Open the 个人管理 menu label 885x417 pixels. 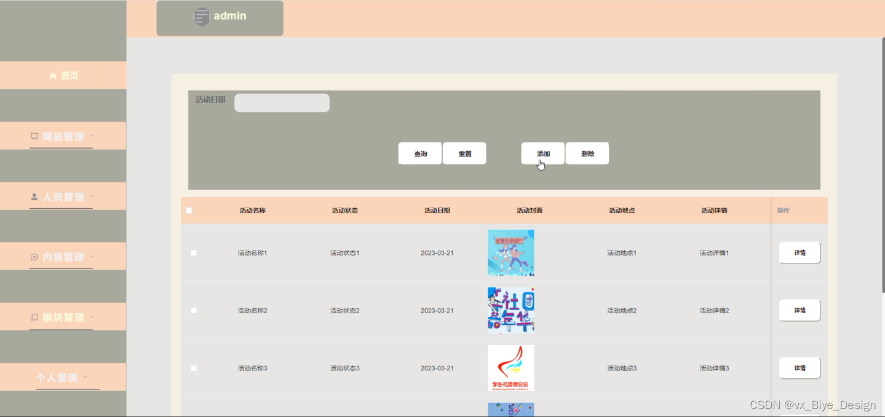[57, 378]
